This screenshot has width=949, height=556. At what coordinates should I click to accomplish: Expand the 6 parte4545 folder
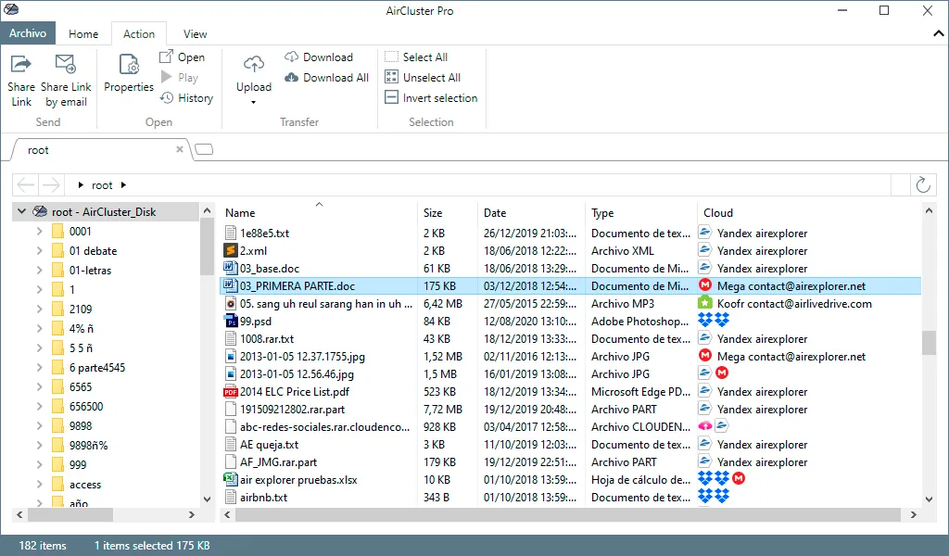click(x=39, y=367)
